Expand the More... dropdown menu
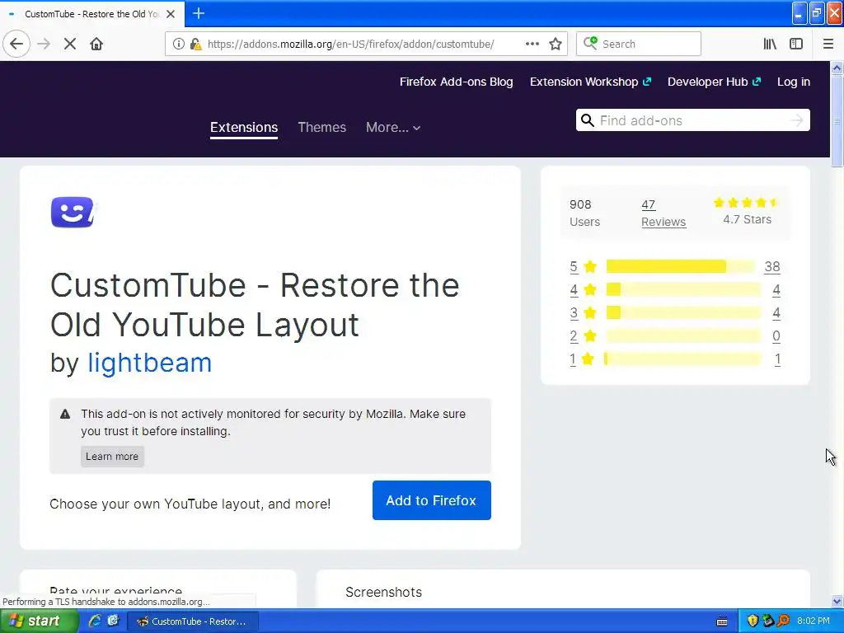The height and width of the screenshot is (633, 844). [393, 127]
